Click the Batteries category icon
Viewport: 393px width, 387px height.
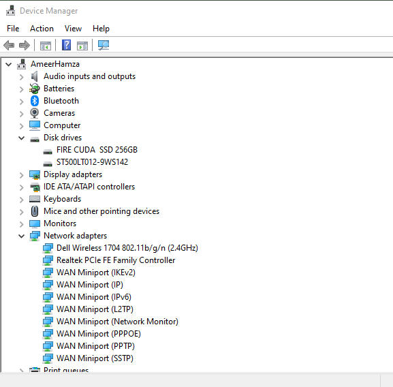pos(35,89)
